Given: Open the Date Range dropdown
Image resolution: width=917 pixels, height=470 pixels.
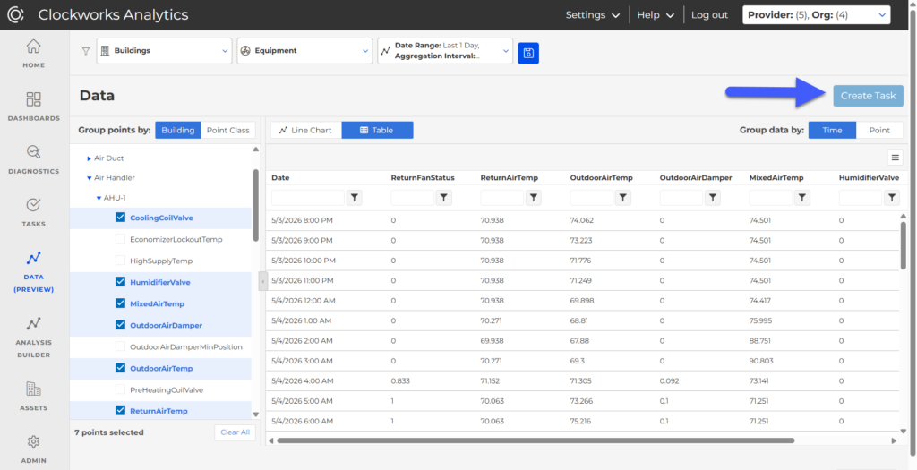Looking at the screenshot, I should pos(445,51).
